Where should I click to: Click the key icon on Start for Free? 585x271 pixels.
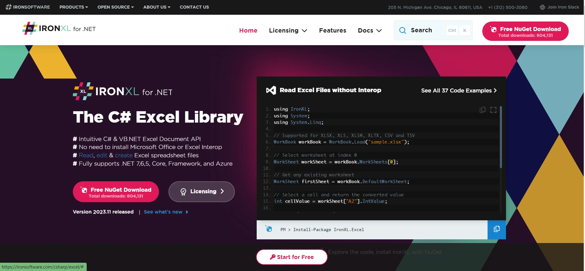[x=273, y=257]
